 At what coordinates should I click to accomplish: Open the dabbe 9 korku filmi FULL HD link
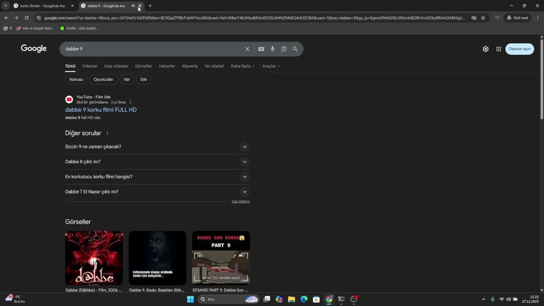click(x=101, y=110)
